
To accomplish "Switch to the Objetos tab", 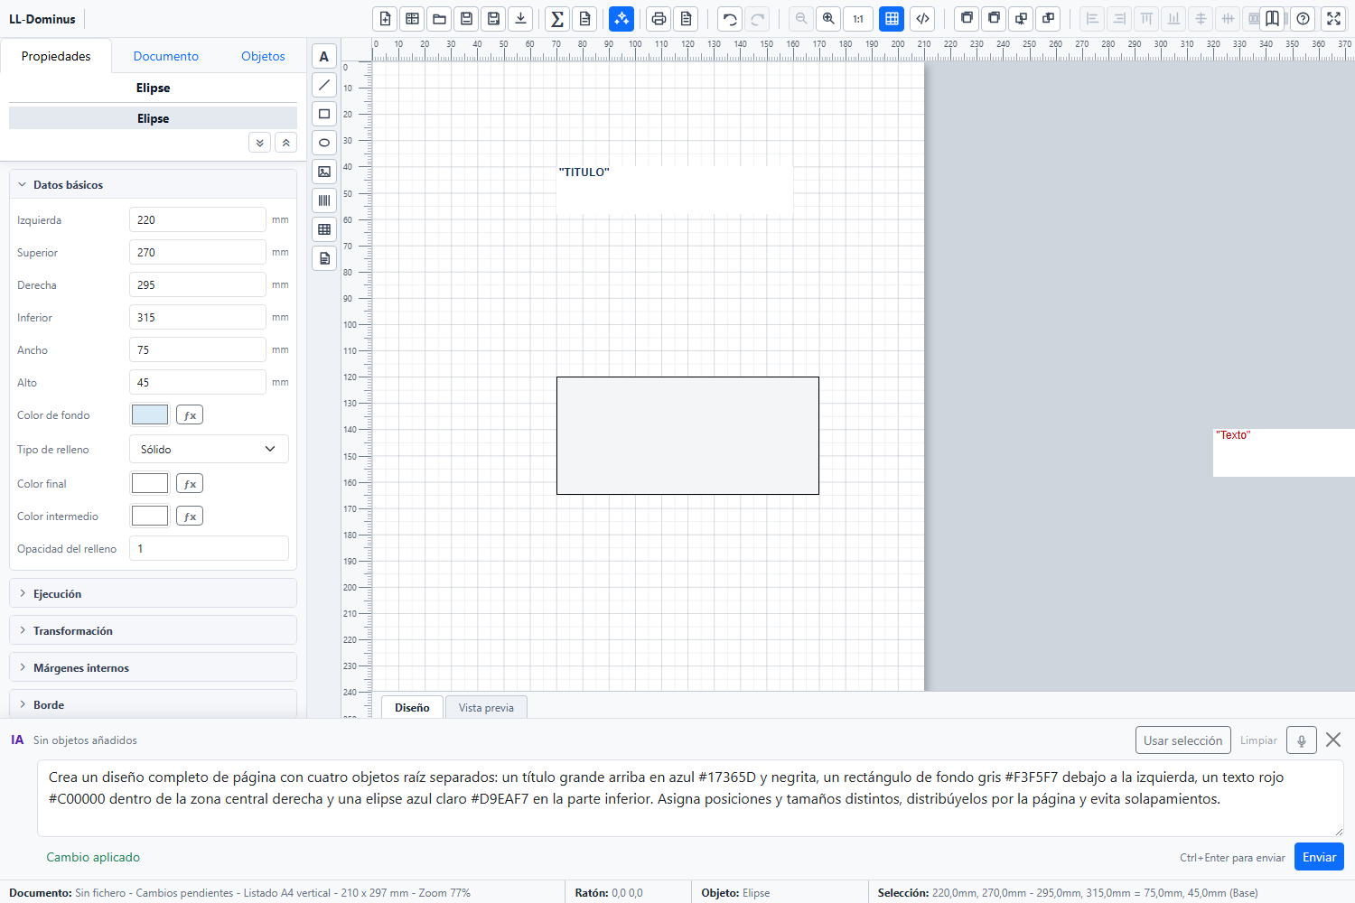I will tap(263, 56).
